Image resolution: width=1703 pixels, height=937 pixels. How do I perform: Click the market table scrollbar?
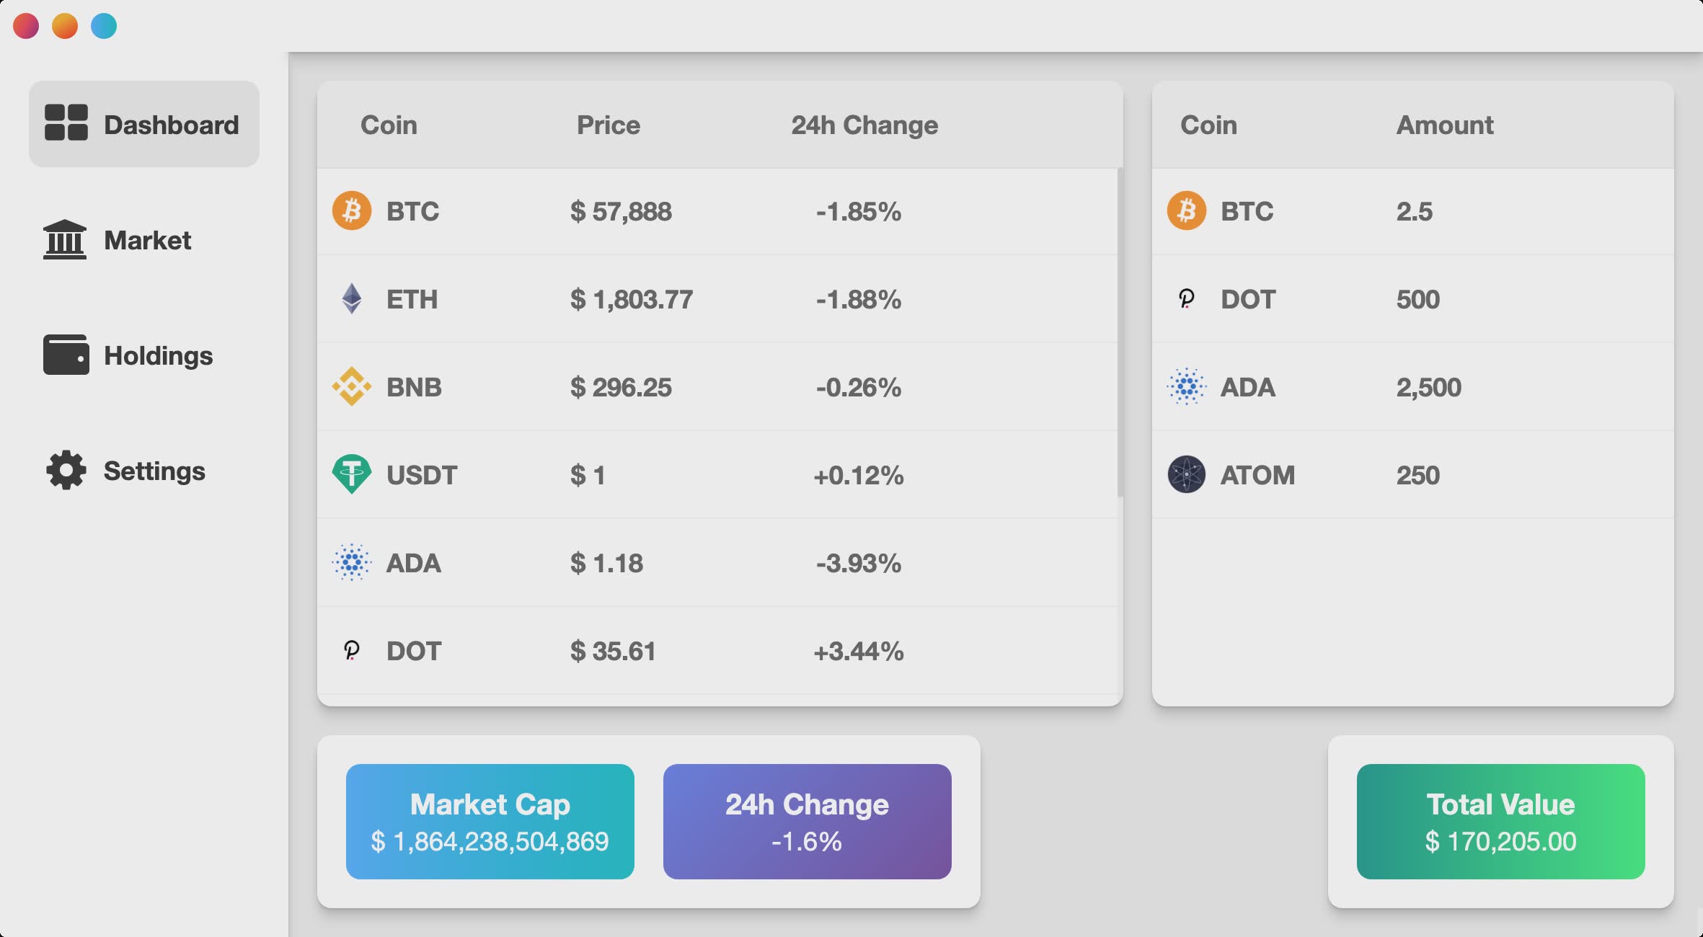pos(1120,332)
